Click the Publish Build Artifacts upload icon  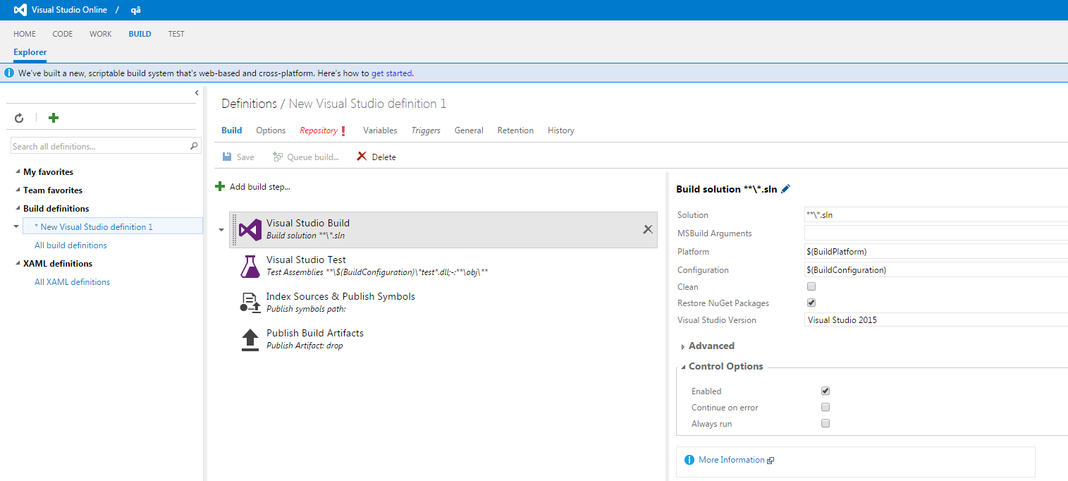250,340
